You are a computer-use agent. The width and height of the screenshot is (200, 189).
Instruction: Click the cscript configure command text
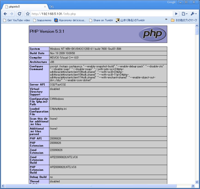point(107,73)
